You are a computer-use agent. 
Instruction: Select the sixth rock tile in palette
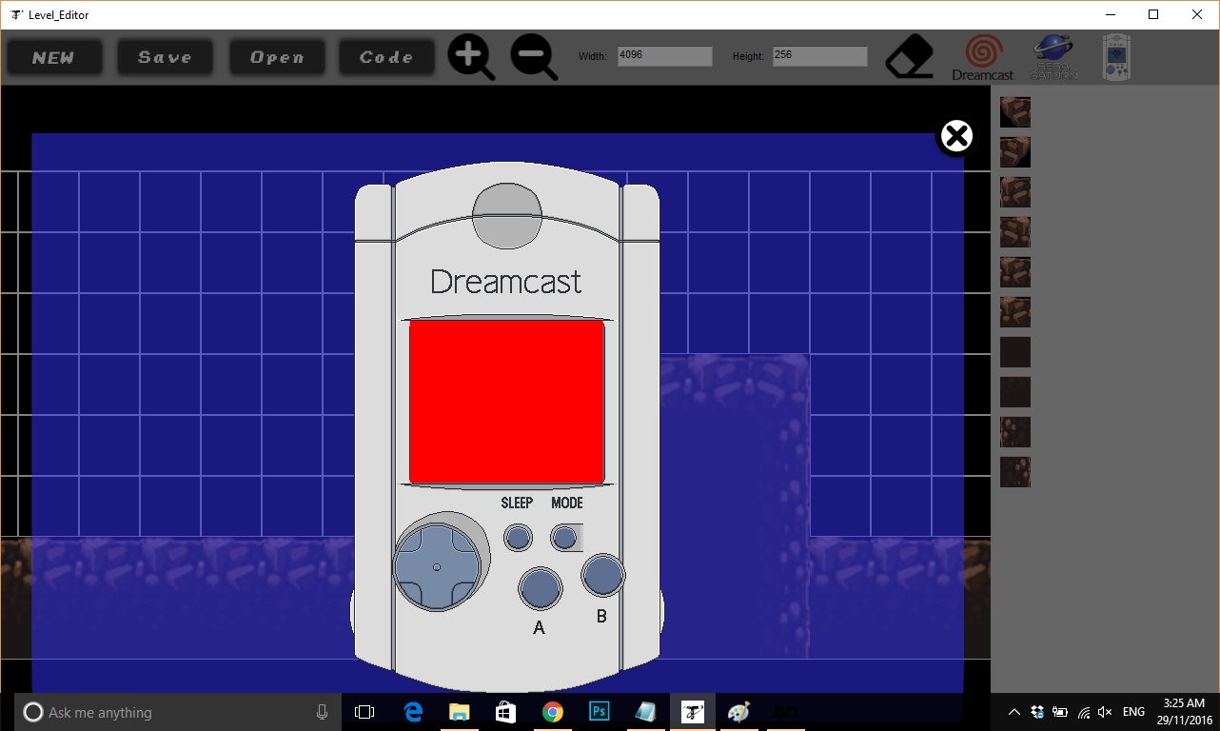tap(1015, 312)
